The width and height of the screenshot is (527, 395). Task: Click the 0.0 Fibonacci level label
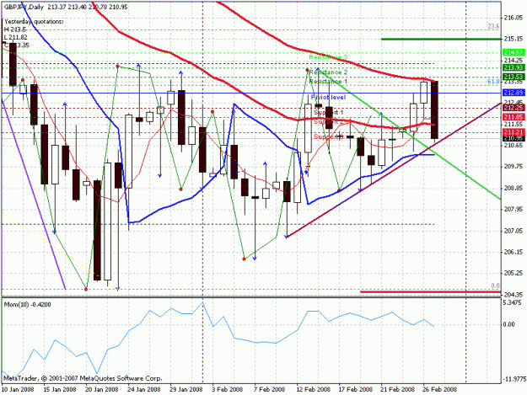click(496, 286)
